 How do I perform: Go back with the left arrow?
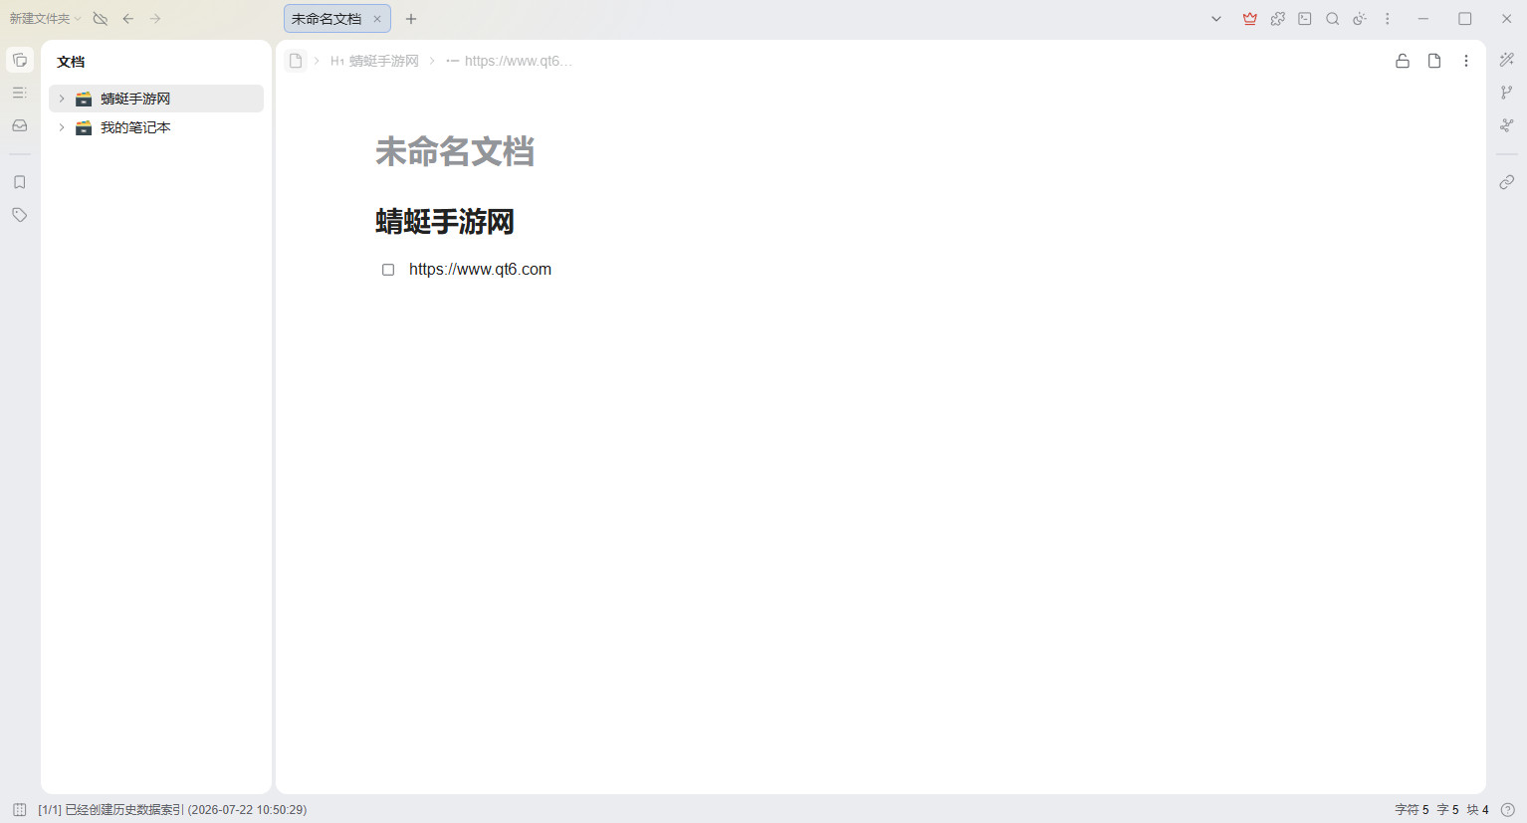pyautogui.click(x=128, y=19)
